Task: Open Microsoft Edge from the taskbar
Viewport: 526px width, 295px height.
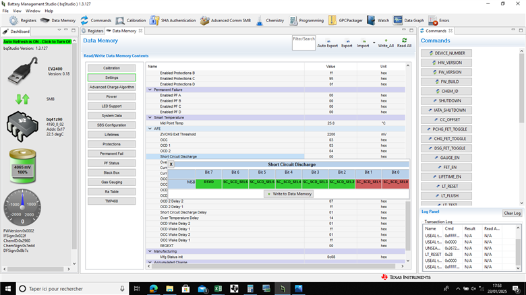Action: point(154,288)
